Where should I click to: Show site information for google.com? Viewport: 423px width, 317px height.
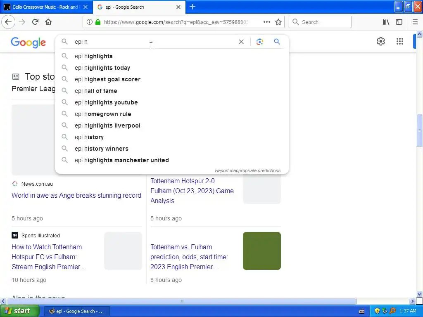pyautogui.click(x=90, y=22)
